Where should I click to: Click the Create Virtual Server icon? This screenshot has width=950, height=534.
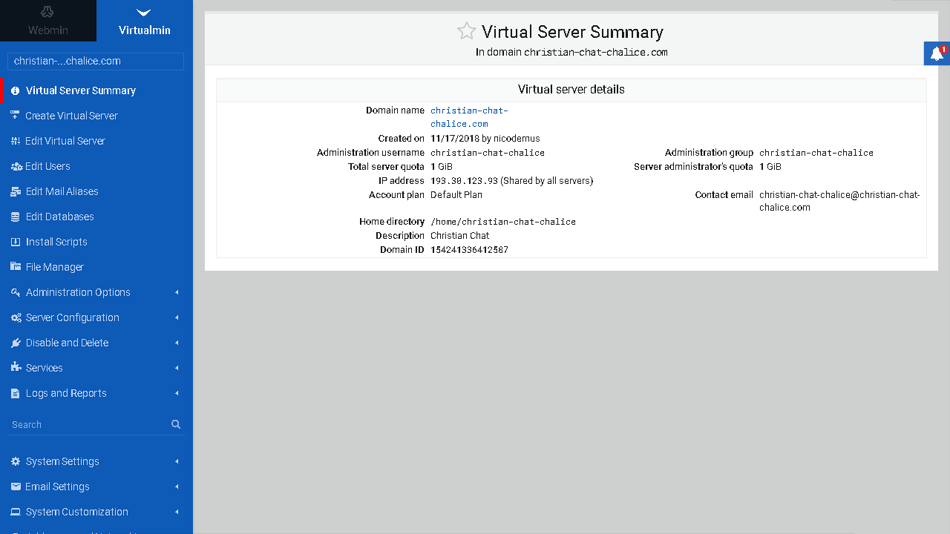click(x=16, y=116)
